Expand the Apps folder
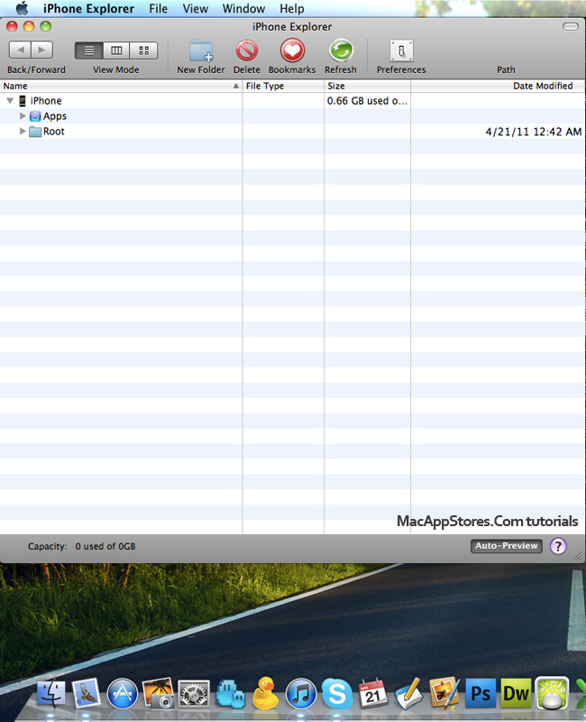Screen dimensions: 586x722 tap(23, 116)
